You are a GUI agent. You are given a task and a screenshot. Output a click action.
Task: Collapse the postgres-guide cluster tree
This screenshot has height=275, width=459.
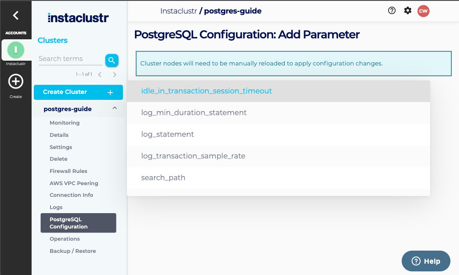click(115, 108)
